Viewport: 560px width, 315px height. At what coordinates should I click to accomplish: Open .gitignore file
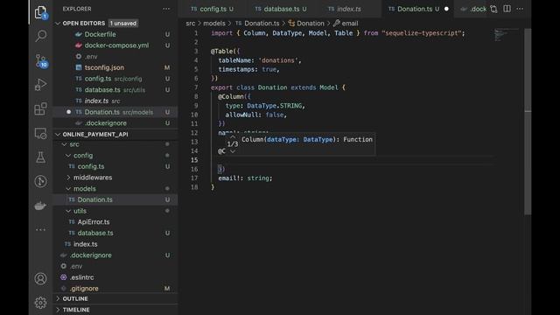[x=115, y=288]
